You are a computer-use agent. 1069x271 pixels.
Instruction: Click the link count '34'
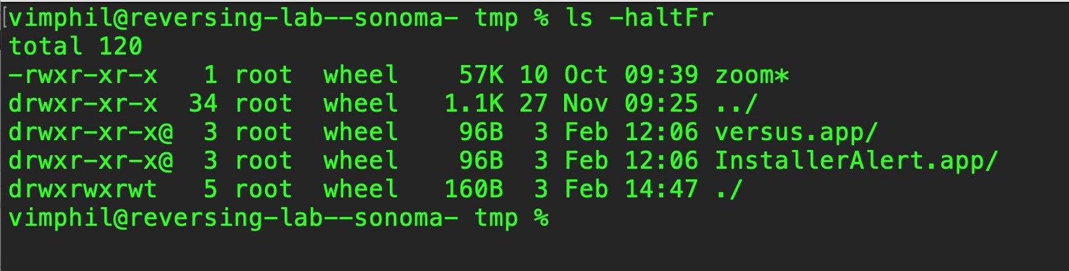(202, 103)
